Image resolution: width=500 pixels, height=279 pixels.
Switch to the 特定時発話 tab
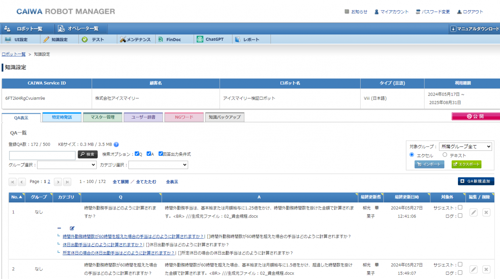click(x=62, y=117)
